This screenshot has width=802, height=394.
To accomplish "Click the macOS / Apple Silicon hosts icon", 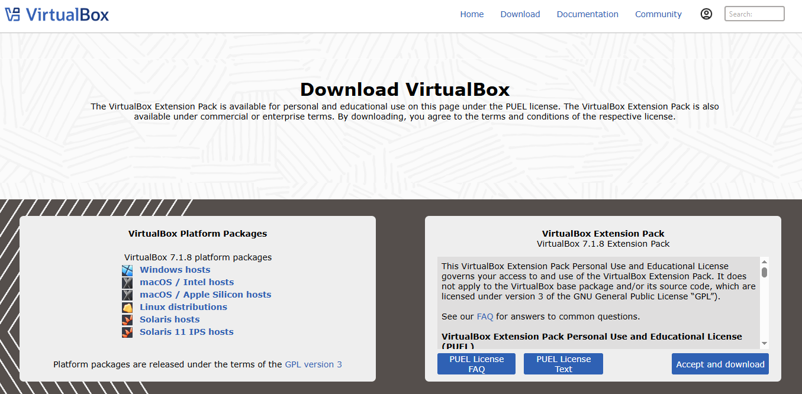I will point(127,295).
